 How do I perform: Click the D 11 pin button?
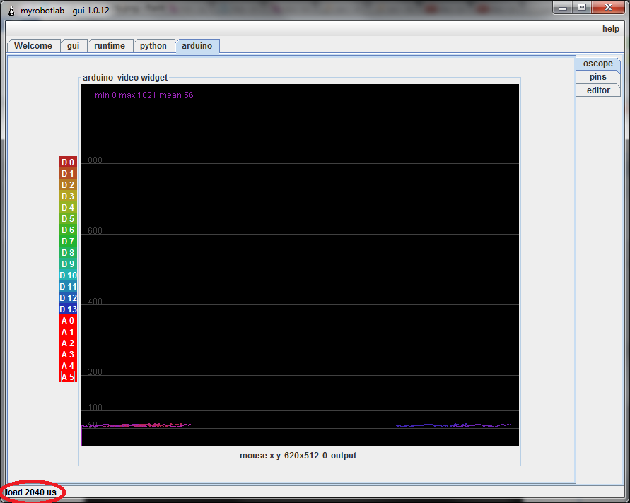[x=68, y=287]
